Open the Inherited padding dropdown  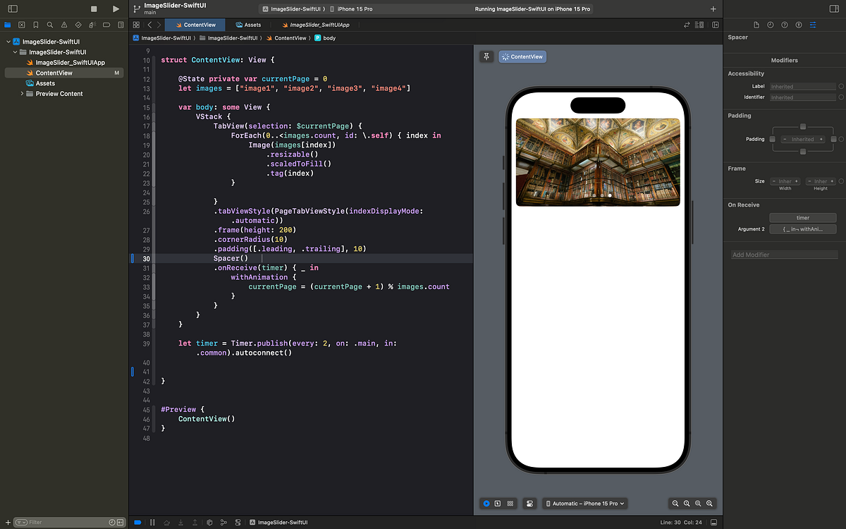(804, 139)
